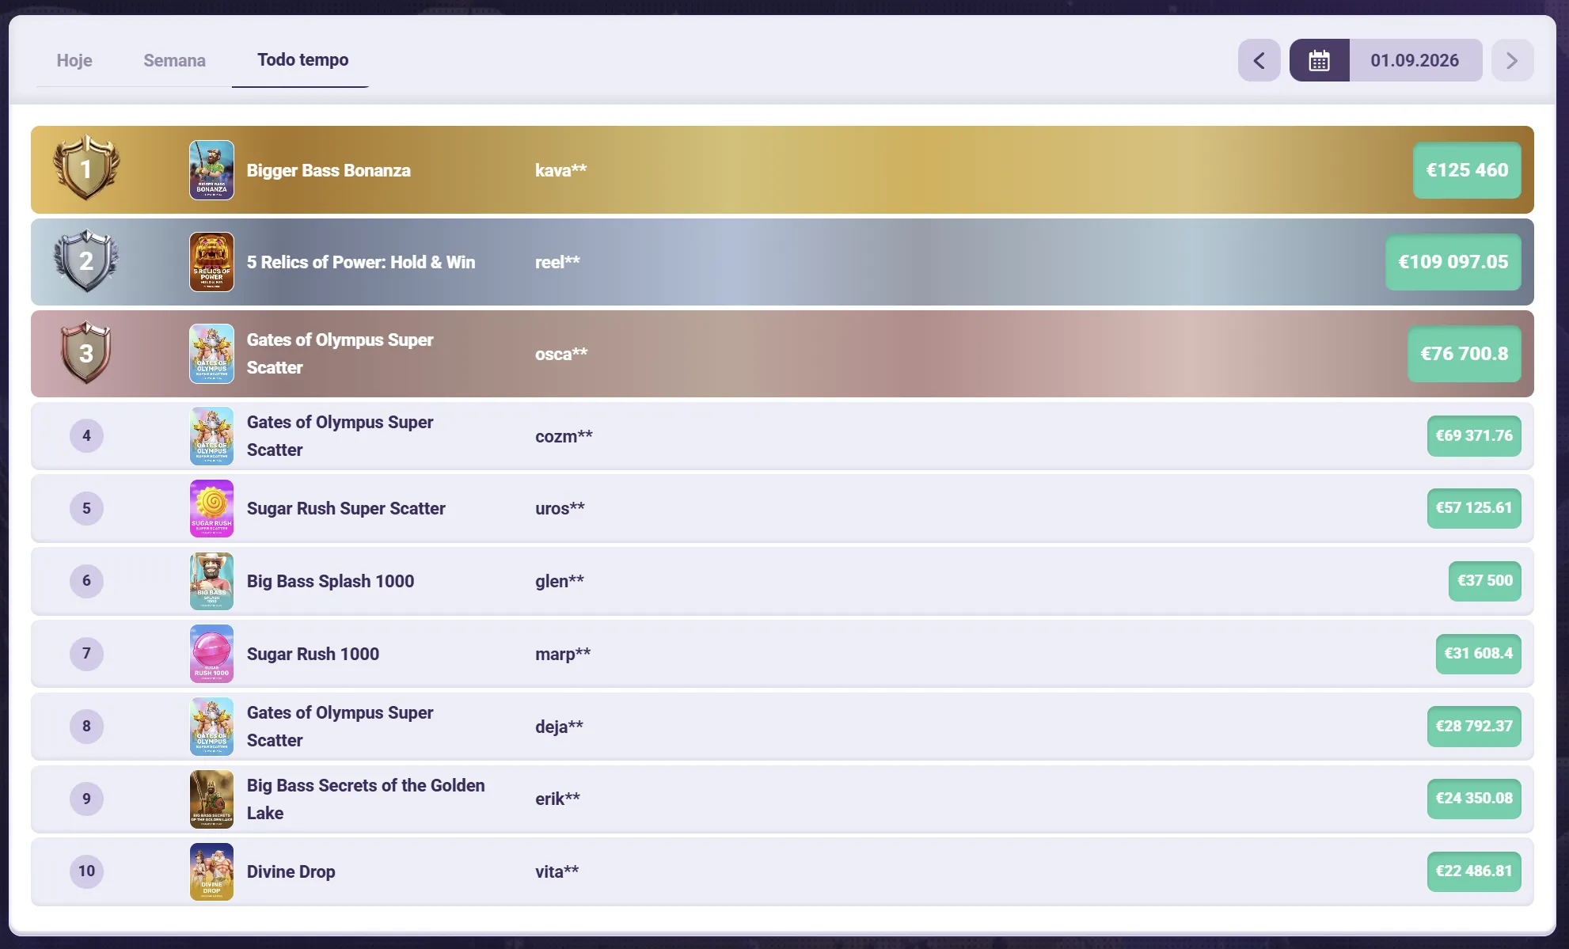Open the Divine Drop game thumbnail
The width and height of the screenshot is (1569, 949).
[x=211, y=871]
